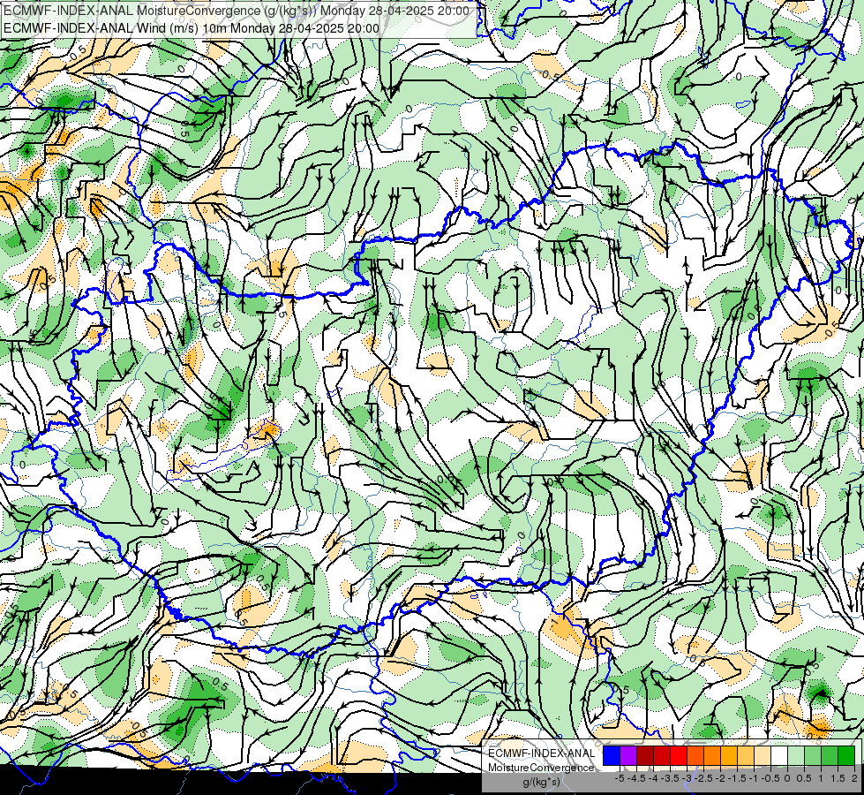Click the purple swatch in the legend

(628, 755)
